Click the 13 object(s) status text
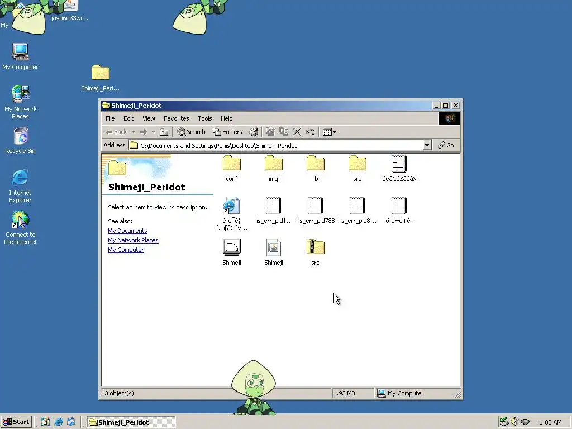The image size is (572, 429). pos(118,393)
